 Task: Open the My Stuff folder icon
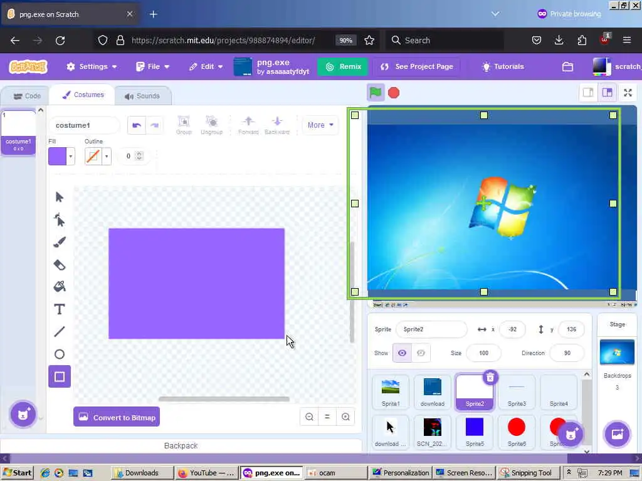click(567, 66)
